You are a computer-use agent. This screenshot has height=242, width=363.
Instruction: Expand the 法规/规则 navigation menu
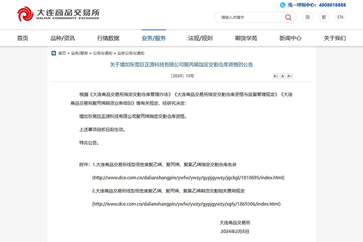coord(200,38)
